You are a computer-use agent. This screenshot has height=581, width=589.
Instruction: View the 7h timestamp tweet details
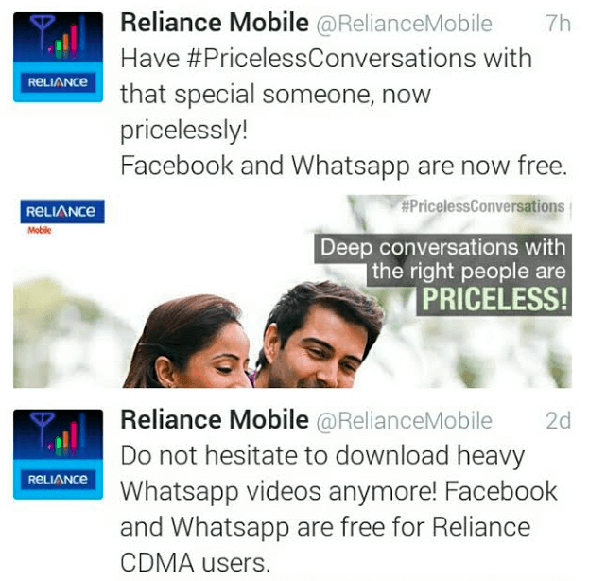click(558, 24)
